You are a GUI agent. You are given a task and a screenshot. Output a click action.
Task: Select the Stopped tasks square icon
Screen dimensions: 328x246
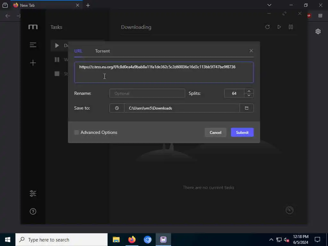tap(57, 74)
